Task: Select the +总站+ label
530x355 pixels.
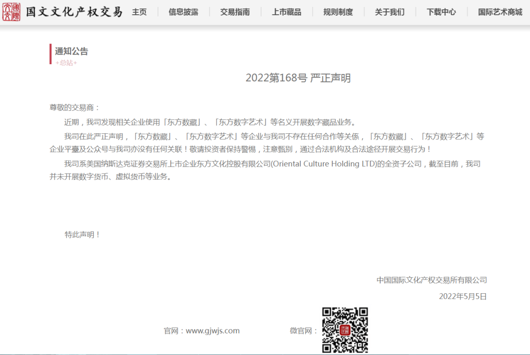Action: 66,63
